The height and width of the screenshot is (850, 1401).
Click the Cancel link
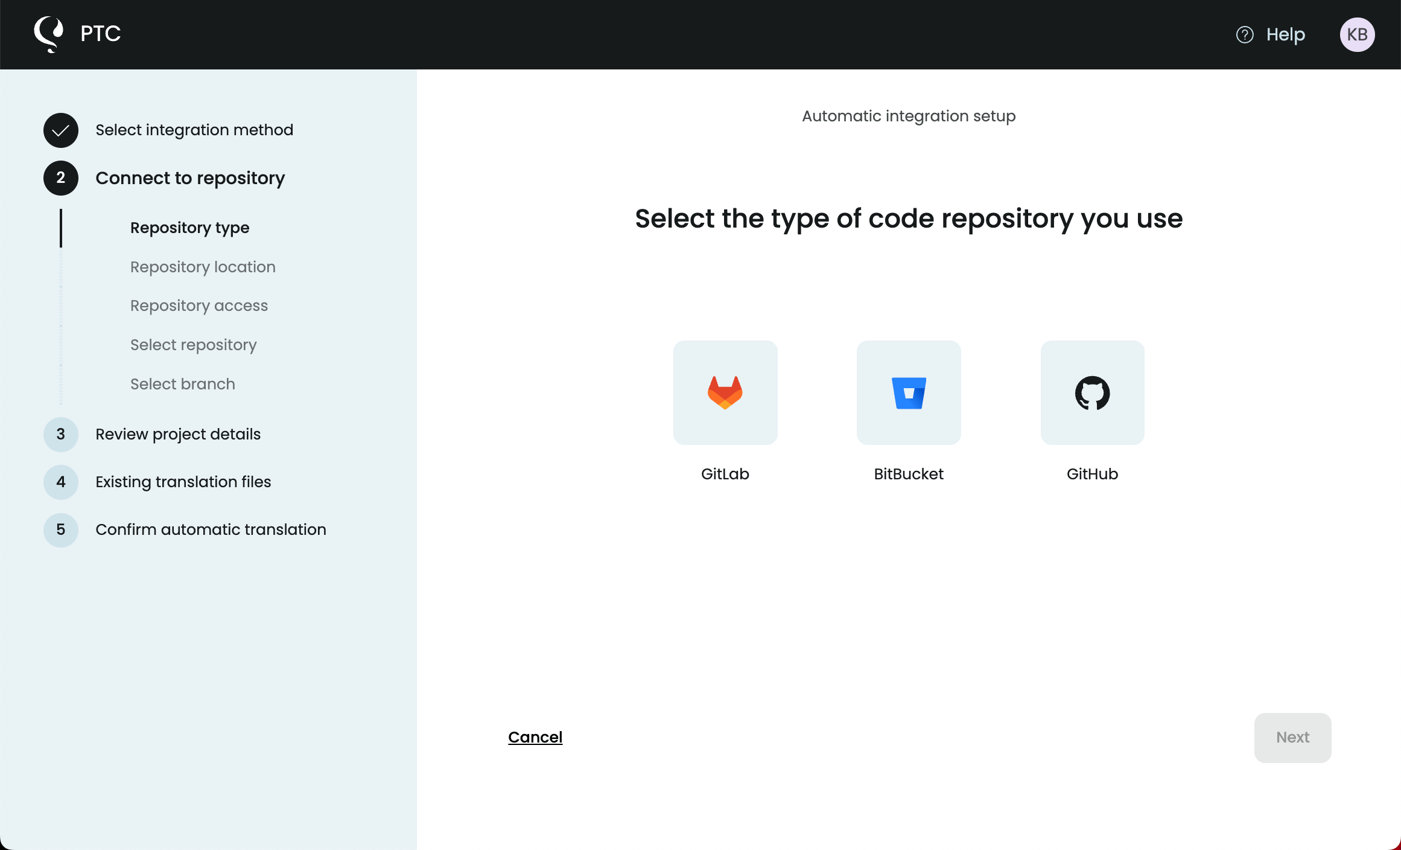535,737
